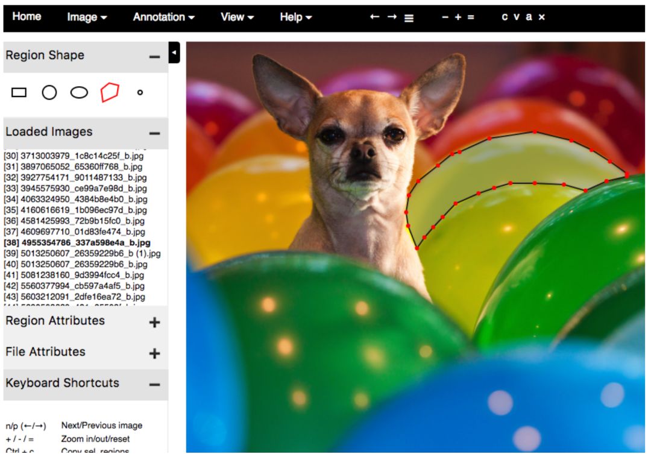This screenshot has width=651, height=457.
Task: Go to previous image with left arrow
Action: click(x=374, y=17)
